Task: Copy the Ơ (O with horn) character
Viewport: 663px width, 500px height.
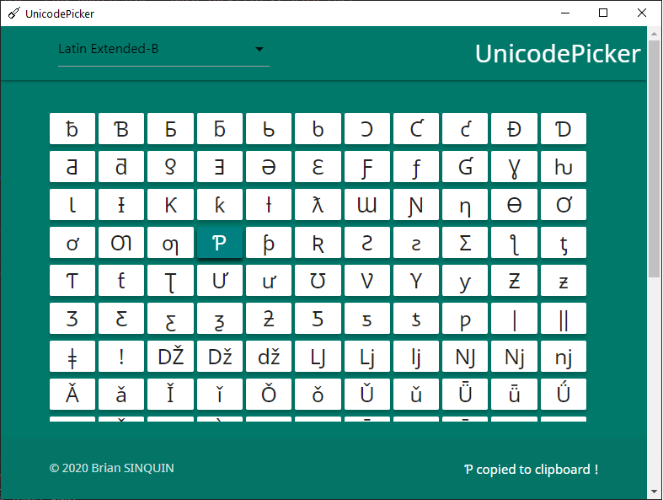Action: click(564, 205)
